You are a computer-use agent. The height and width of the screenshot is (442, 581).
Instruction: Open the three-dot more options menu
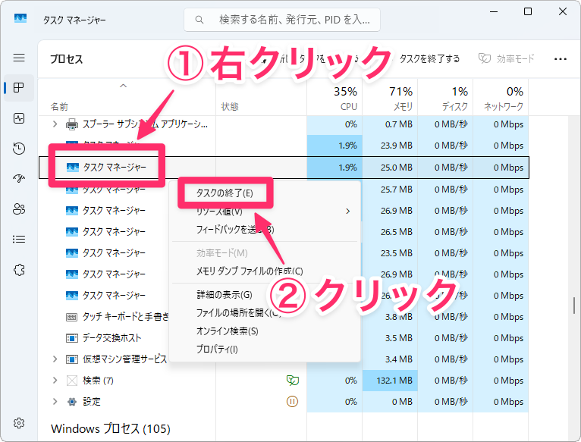coord(561,58)
